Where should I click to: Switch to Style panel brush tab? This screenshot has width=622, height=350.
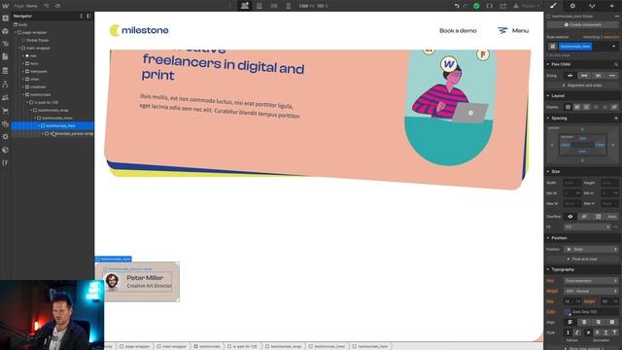[x=553, y=6]
